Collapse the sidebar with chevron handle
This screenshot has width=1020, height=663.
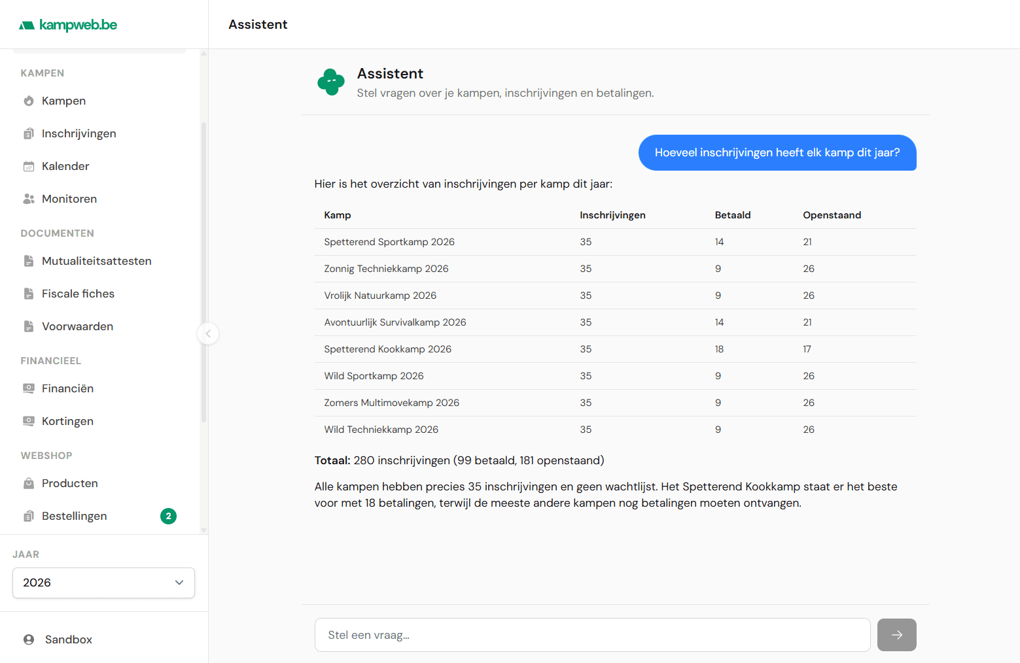point(208,333)
